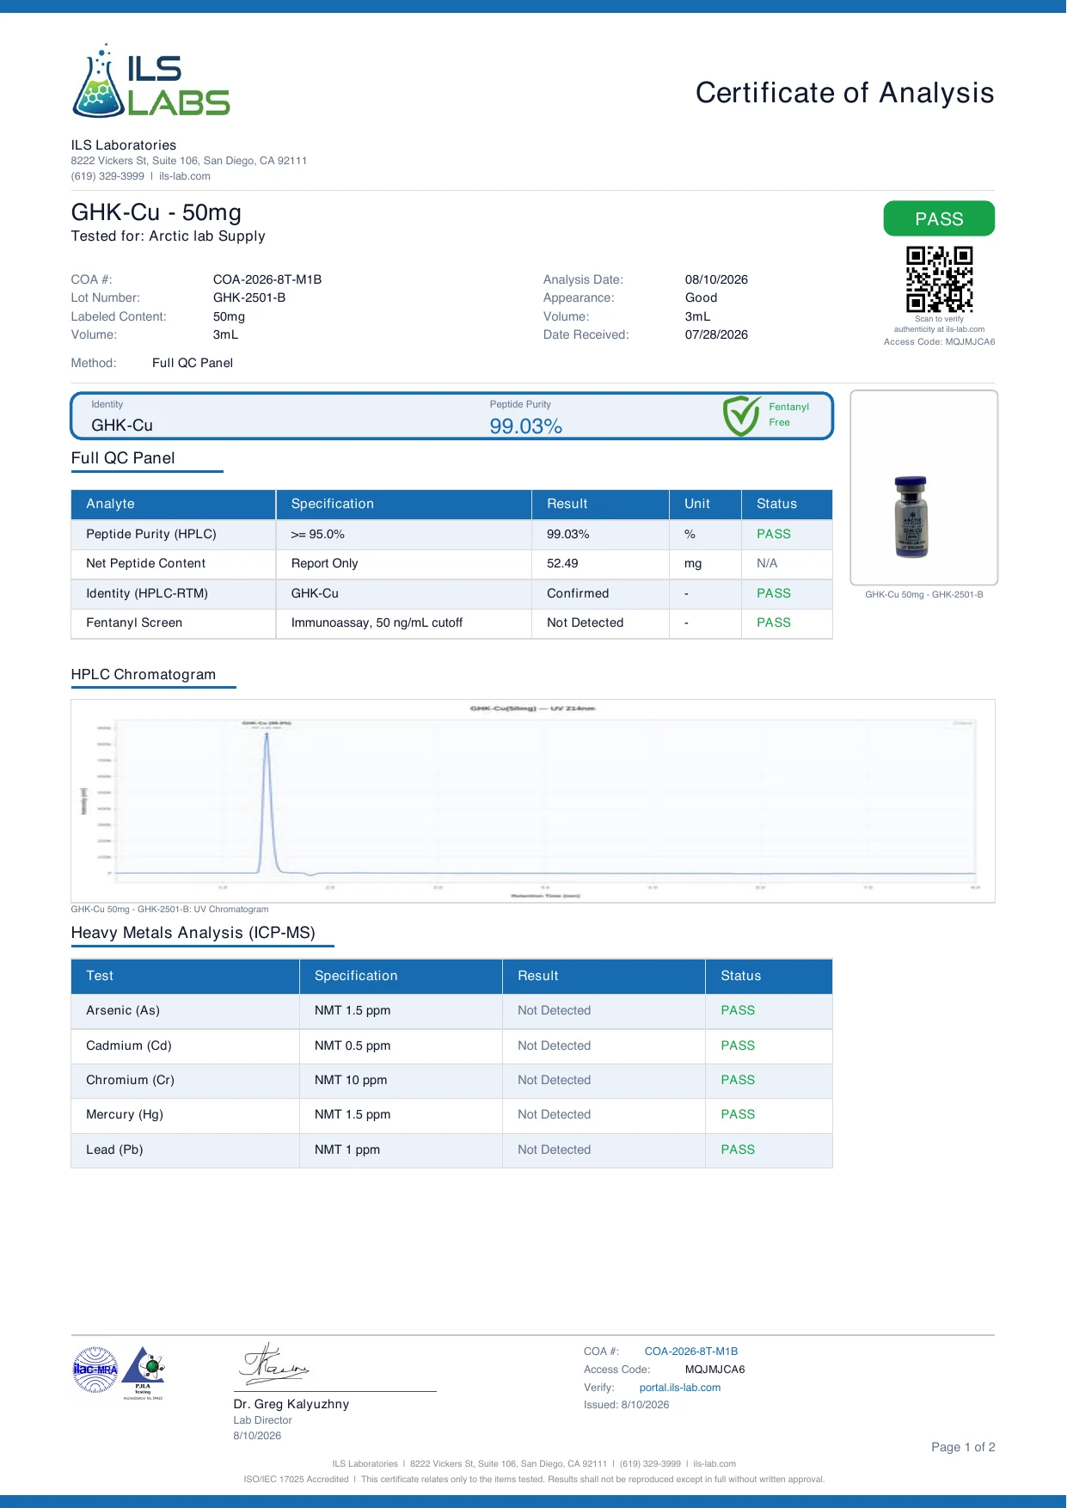Viewport: 1067px width, 1508px height.
Task: Click the Lot Number value "GHK-2501-B"
Action: tap(249, 297)
